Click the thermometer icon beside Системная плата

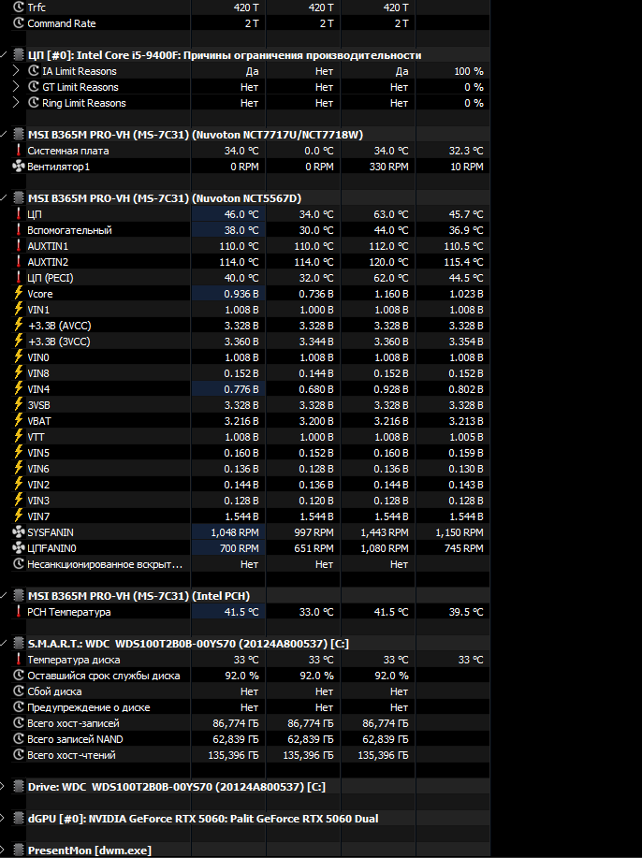tap(19, 151)
